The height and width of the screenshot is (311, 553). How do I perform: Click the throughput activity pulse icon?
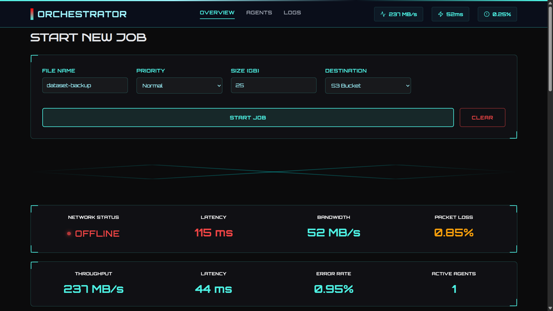(x=383, y=14)
